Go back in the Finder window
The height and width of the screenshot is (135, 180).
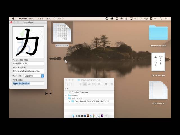pos(67,84)
